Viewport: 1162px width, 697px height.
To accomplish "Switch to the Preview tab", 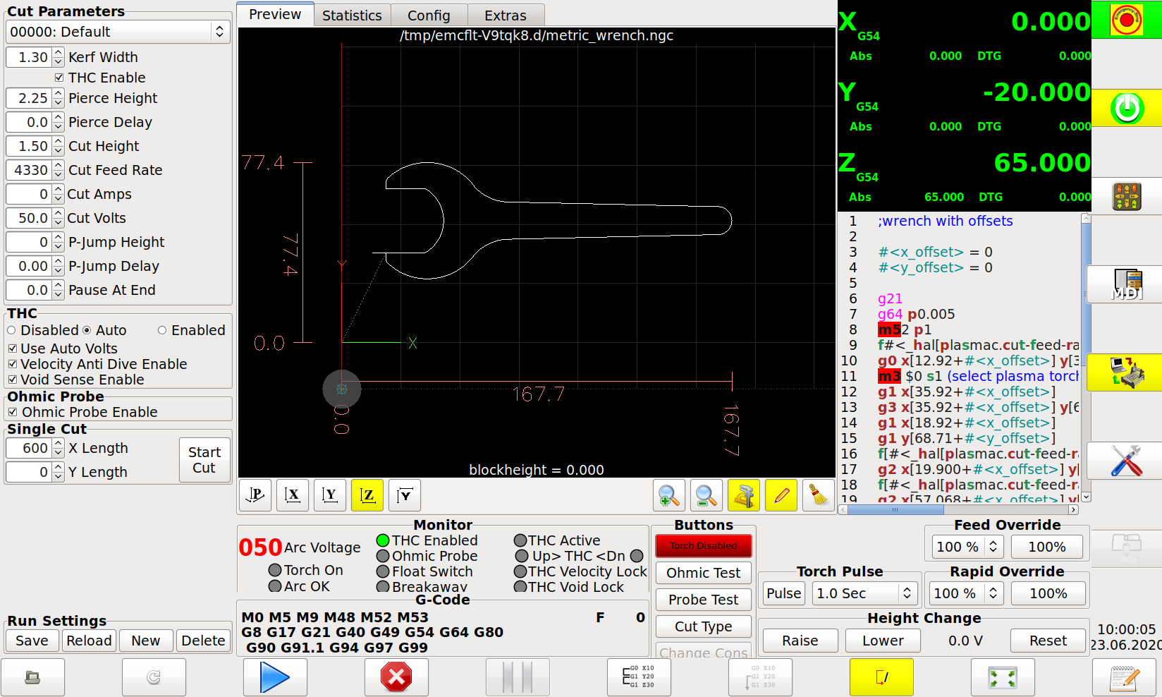I will click(275, 14).
